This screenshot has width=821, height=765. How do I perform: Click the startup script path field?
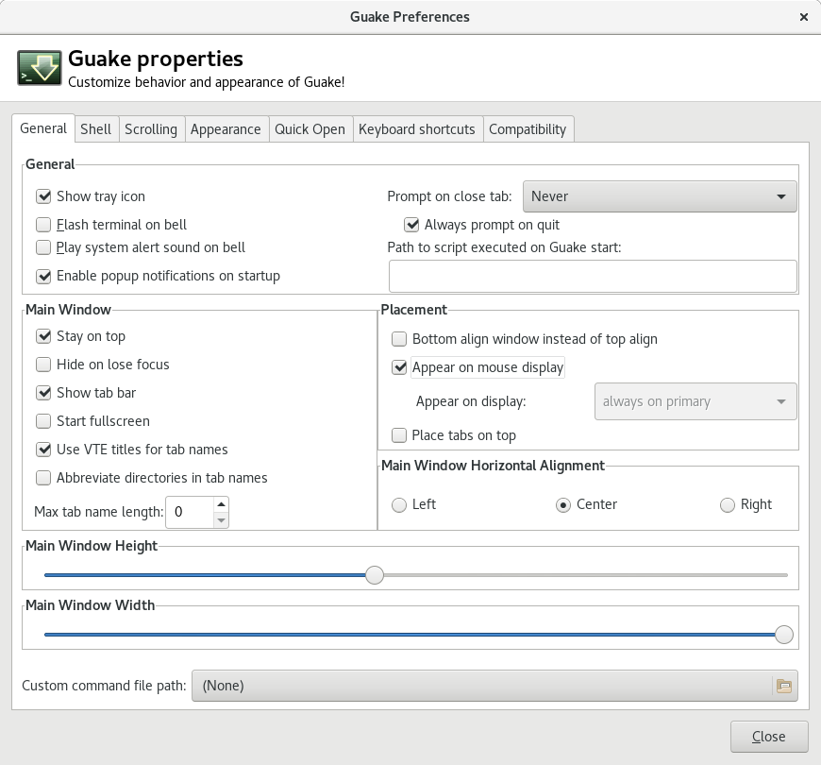point(593,276)
